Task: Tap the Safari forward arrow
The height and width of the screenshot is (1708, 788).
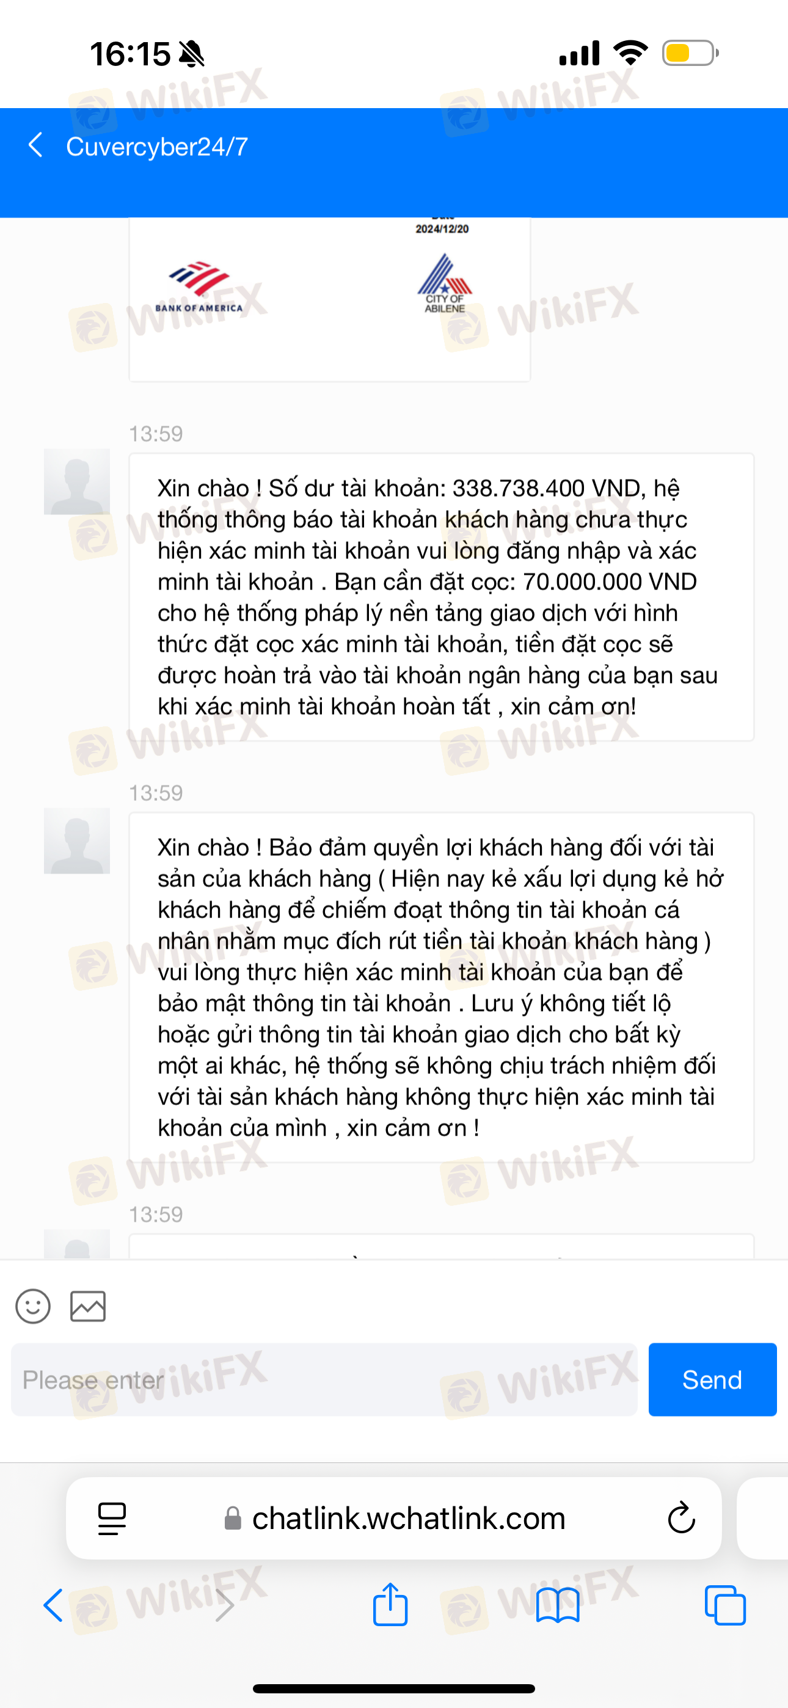Action: [x=225, y=1606]
